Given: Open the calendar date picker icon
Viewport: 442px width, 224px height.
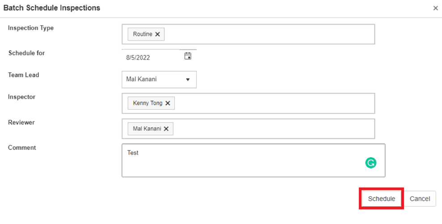Looking at the screenshot, I should coord(188,56).
